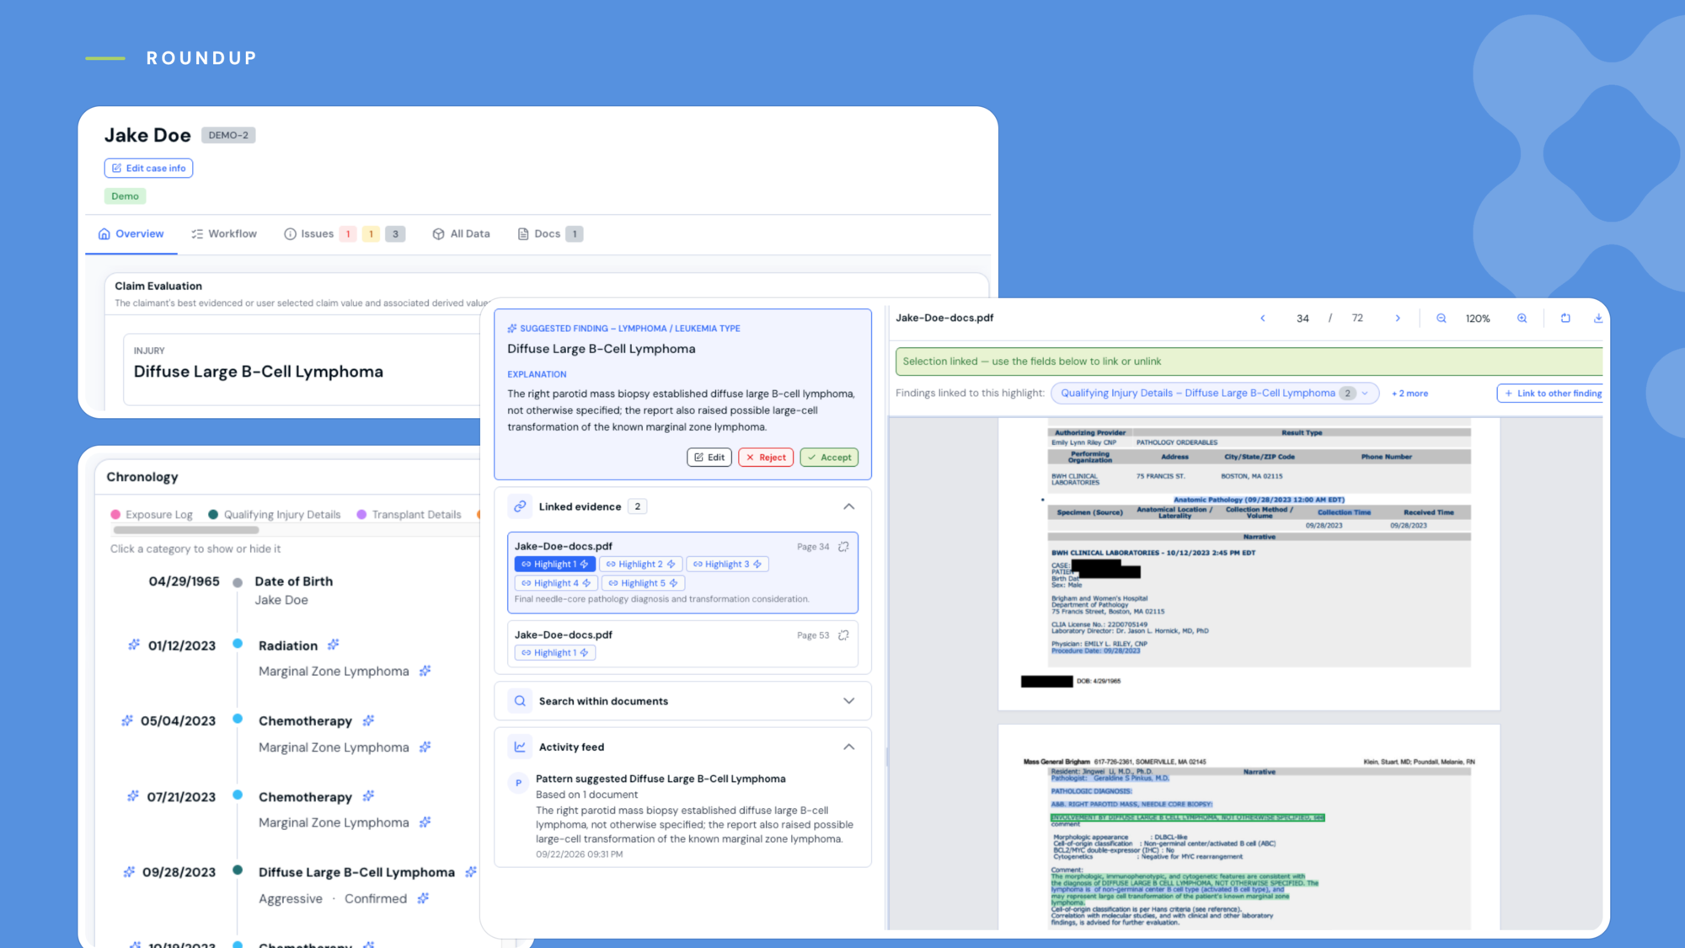Viewport: 1685px width, 948px height.
Task: Select Highlight 2 on Page 34 evidence
Action: (640, 565)
